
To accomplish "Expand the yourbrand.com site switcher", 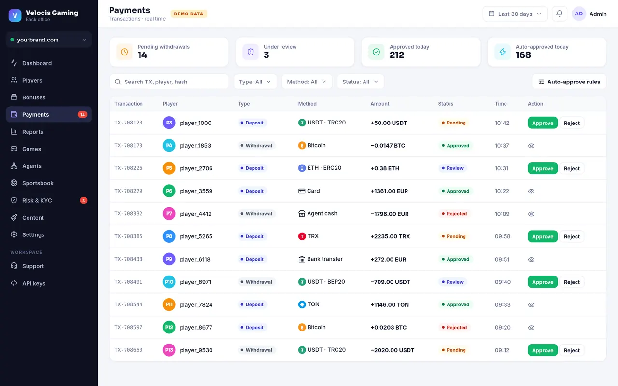I will click(x=49, y=40).
